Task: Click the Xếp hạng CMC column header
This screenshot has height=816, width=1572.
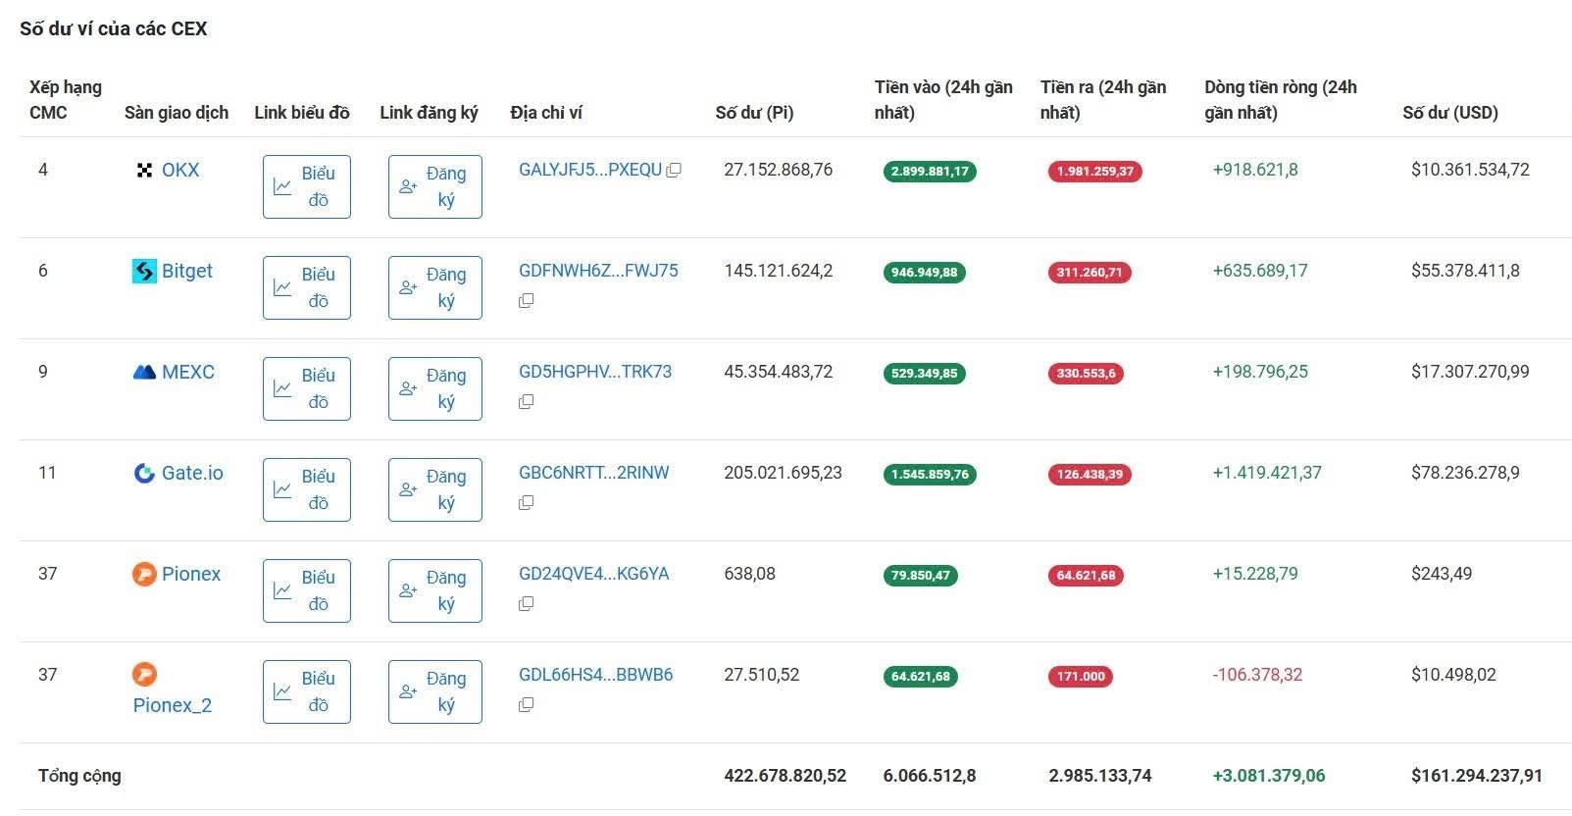Action: (x=66, y=100)
